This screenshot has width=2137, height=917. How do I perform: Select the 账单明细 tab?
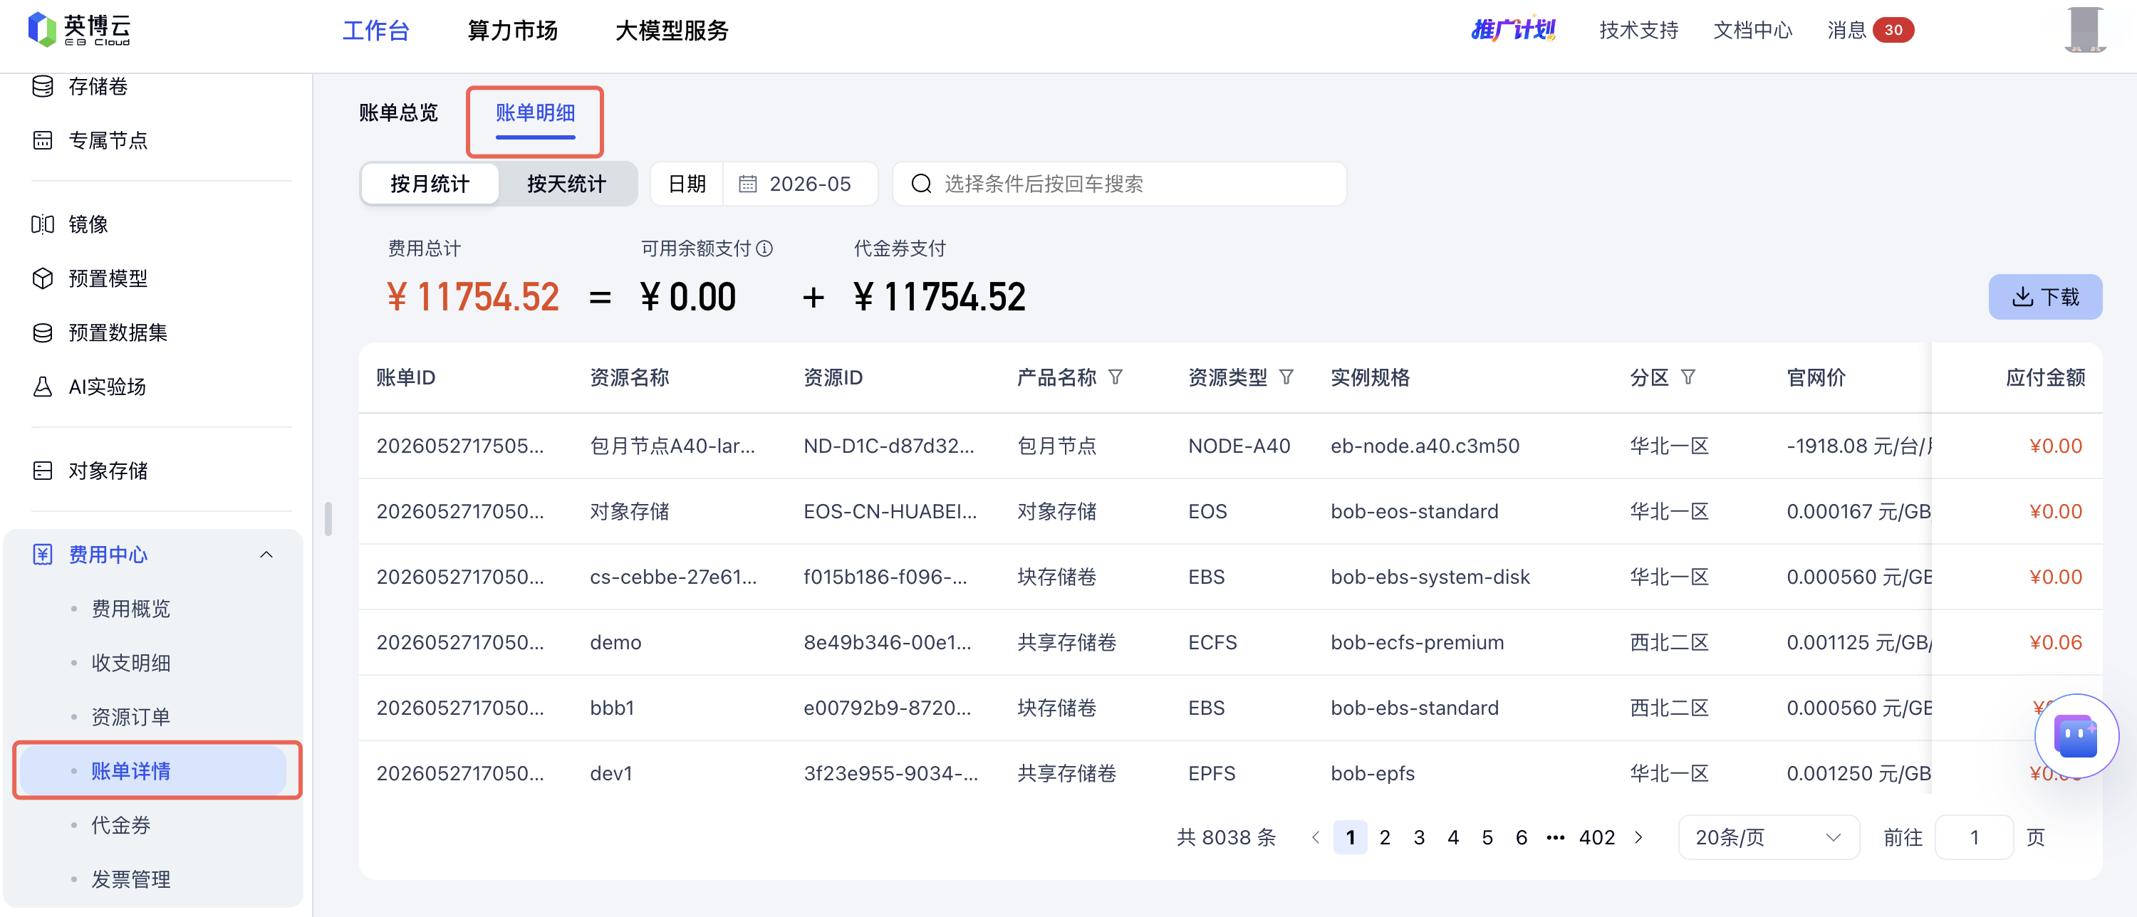point(535,112)
